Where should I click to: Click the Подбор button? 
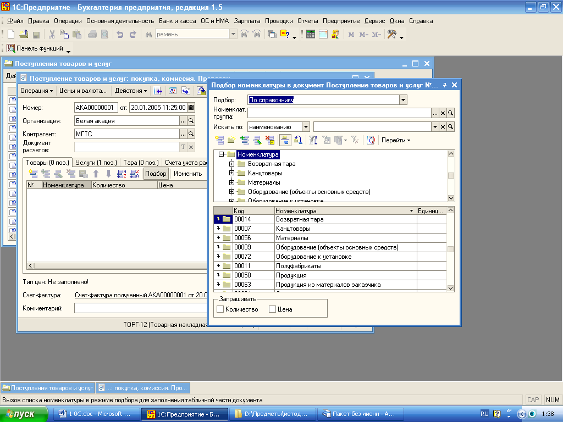click(156, 174)
